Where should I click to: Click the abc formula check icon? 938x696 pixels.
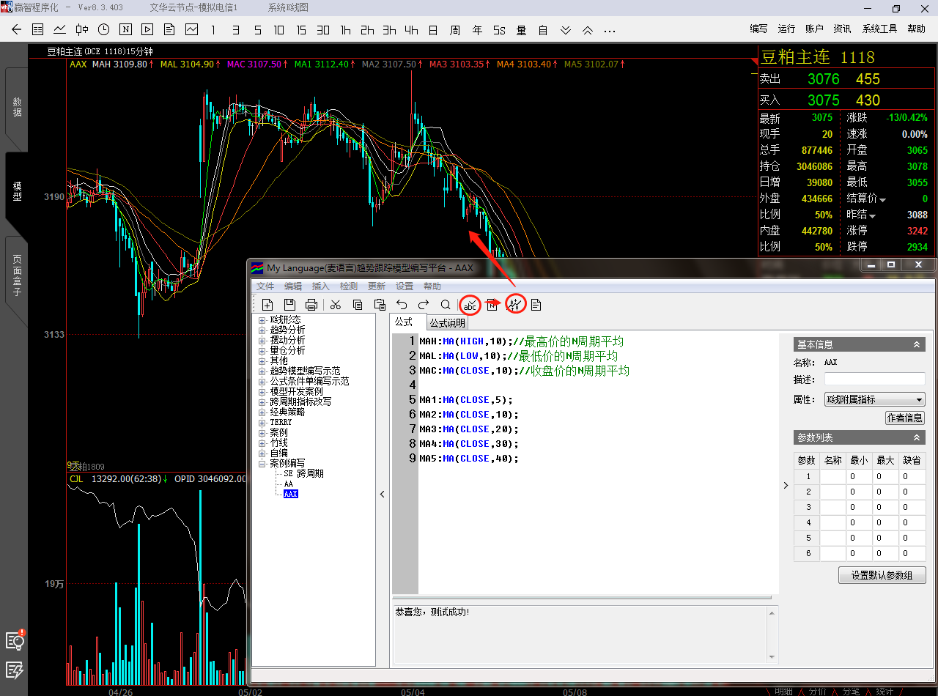coord(470,305)
